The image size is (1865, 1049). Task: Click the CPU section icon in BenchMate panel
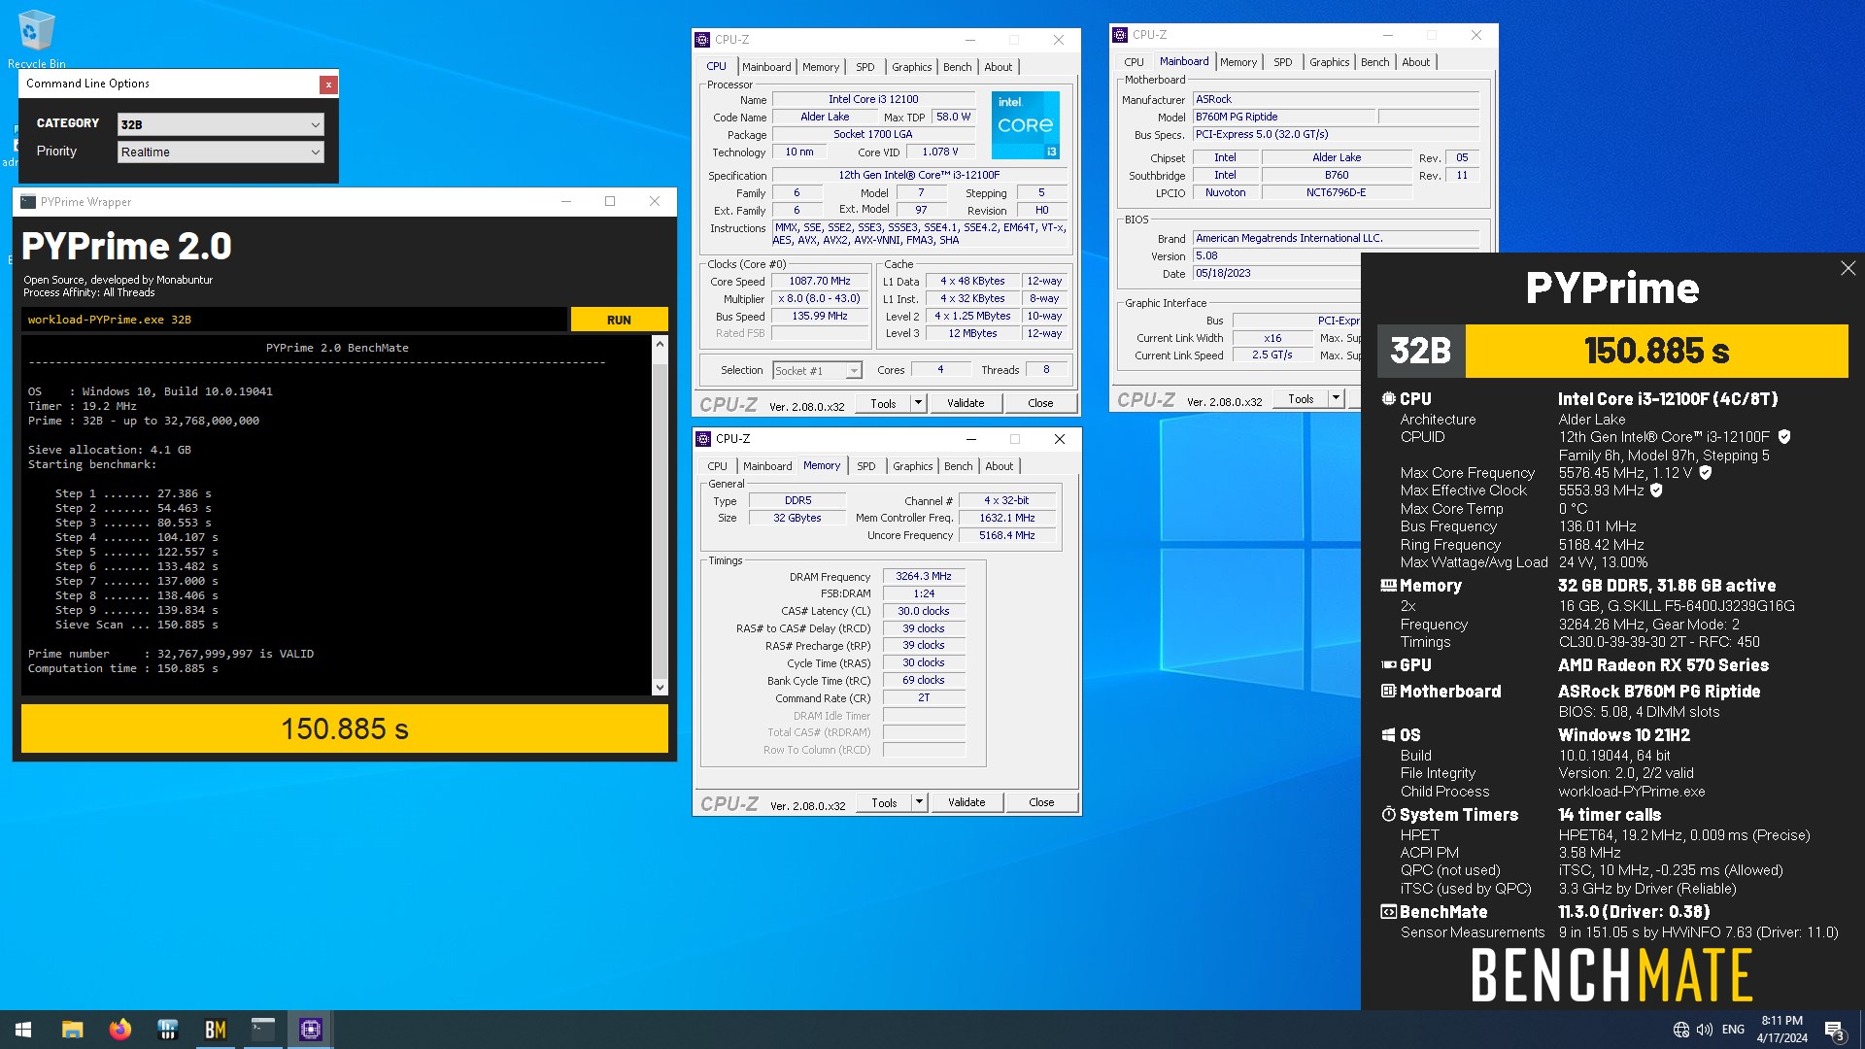(1389, 398)
